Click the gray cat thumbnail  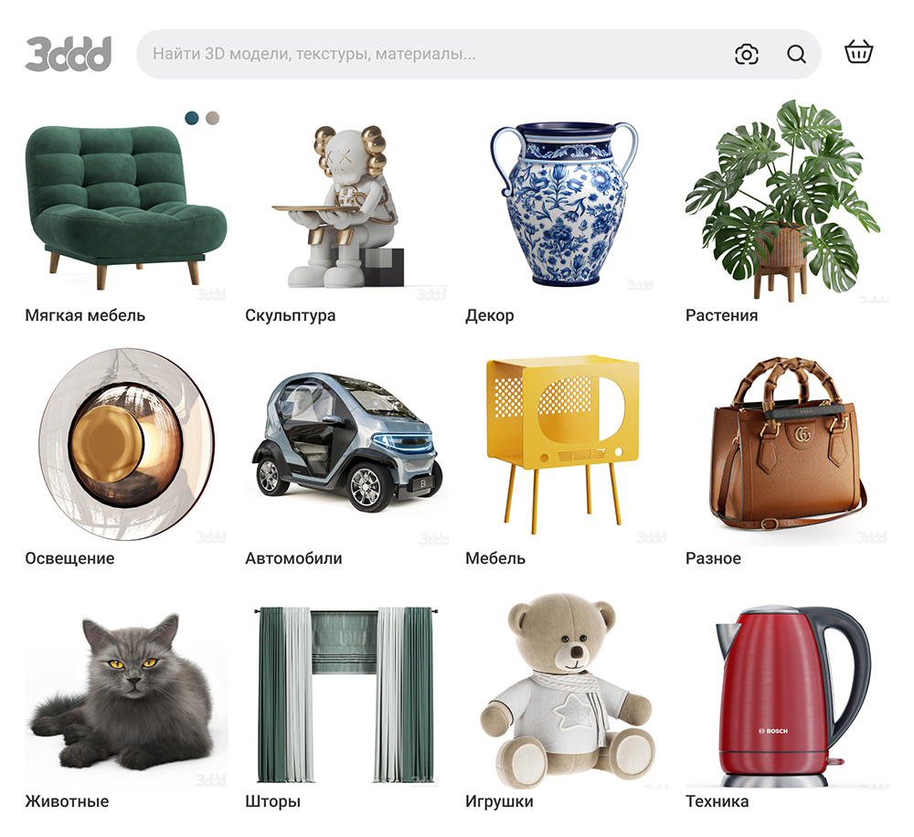coord(126,694)
